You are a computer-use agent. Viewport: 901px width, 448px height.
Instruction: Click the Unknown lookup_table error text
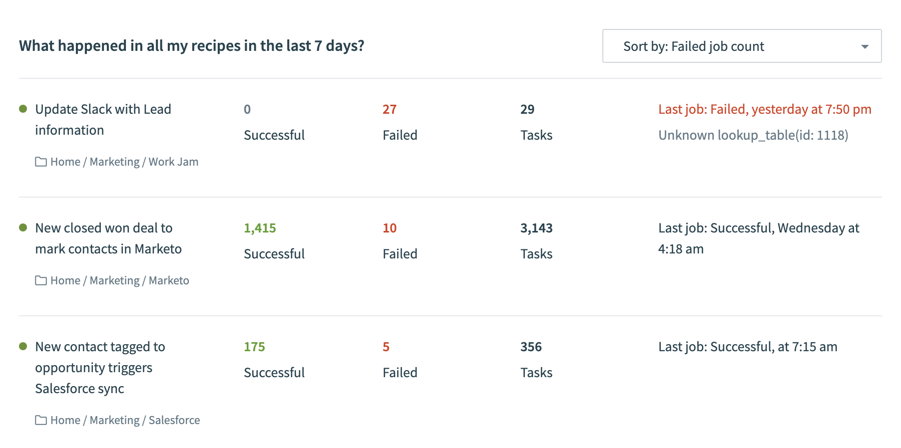(753, 135)
